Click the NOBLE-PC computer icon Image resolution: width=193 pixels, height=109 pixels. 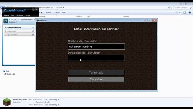tap(5, 74)
